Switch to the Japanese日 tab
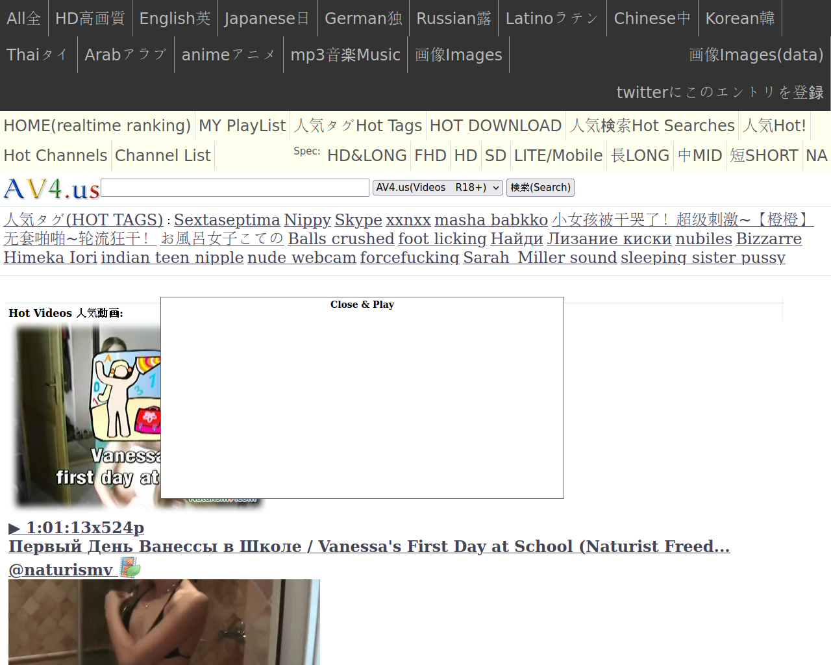 coord(267,18)
